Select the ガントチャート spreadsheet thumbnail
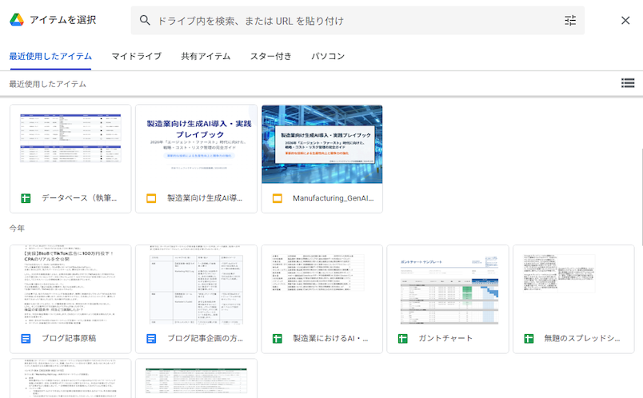 pyautogui.click(x=448, y=285)
